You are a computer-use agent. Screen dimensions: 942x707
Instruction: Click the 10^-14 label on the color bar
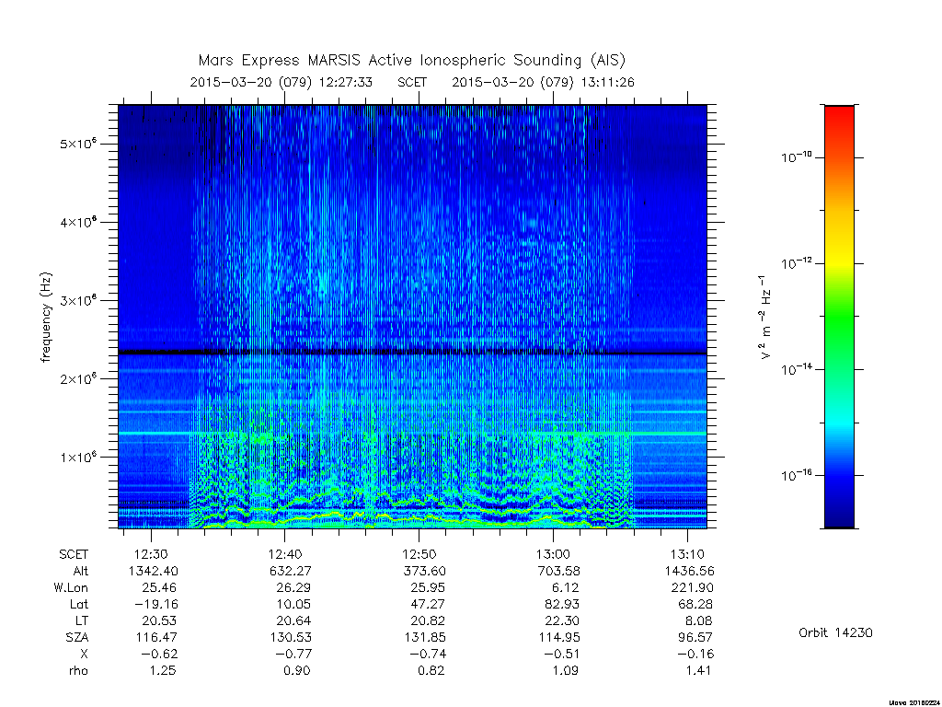(x=797, y=368)
